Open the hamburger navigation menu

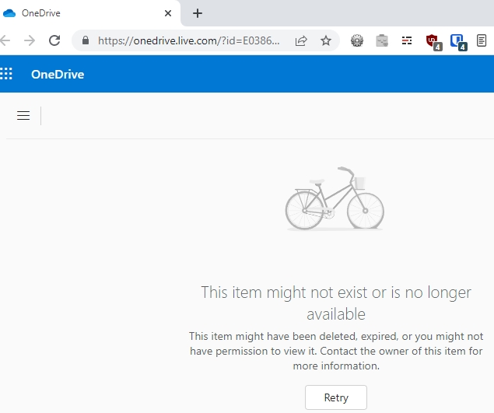(23, 116)
